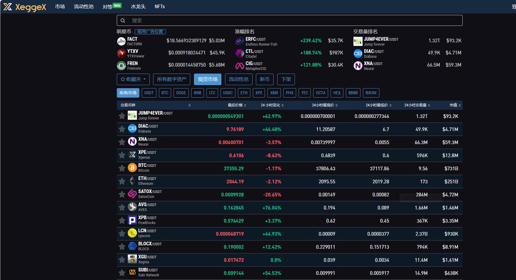
Task: Sort table by 24小时最低价 column
Action: [378, 105]
